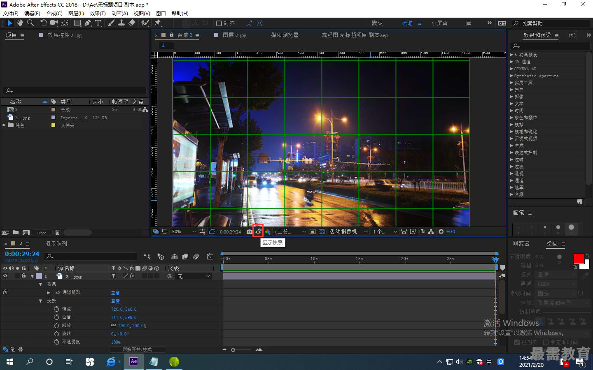Create a new folder in Project panel
The width and height of the screenshot is (593, 370).
point(16,232)
